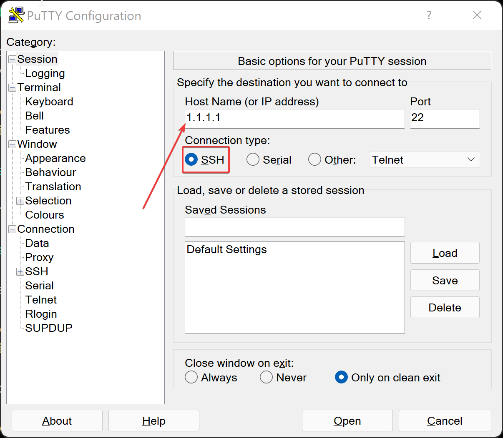Select the Serial connection type option
Screen dimensions: 503x438
pyautogui.click(x=253, y=159)
